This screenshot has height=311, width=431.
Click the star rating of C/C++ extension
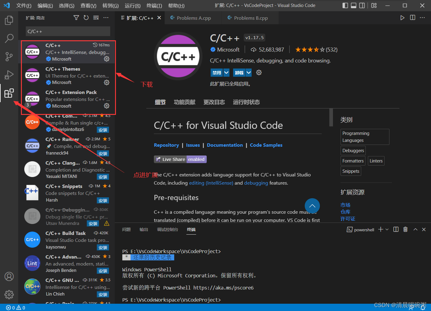[316, 49]
